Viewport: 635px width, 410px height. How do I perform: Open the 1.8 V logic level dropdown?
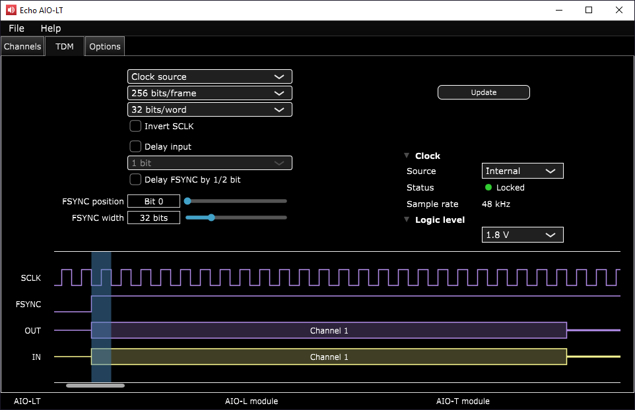522,235
